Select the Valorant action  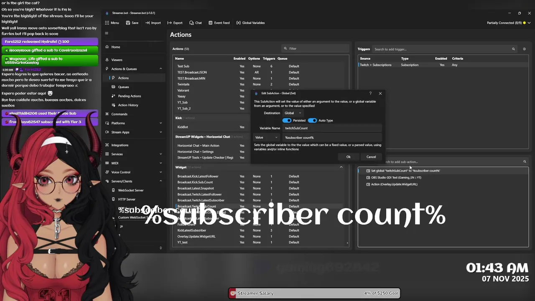(x=213, y=90)
